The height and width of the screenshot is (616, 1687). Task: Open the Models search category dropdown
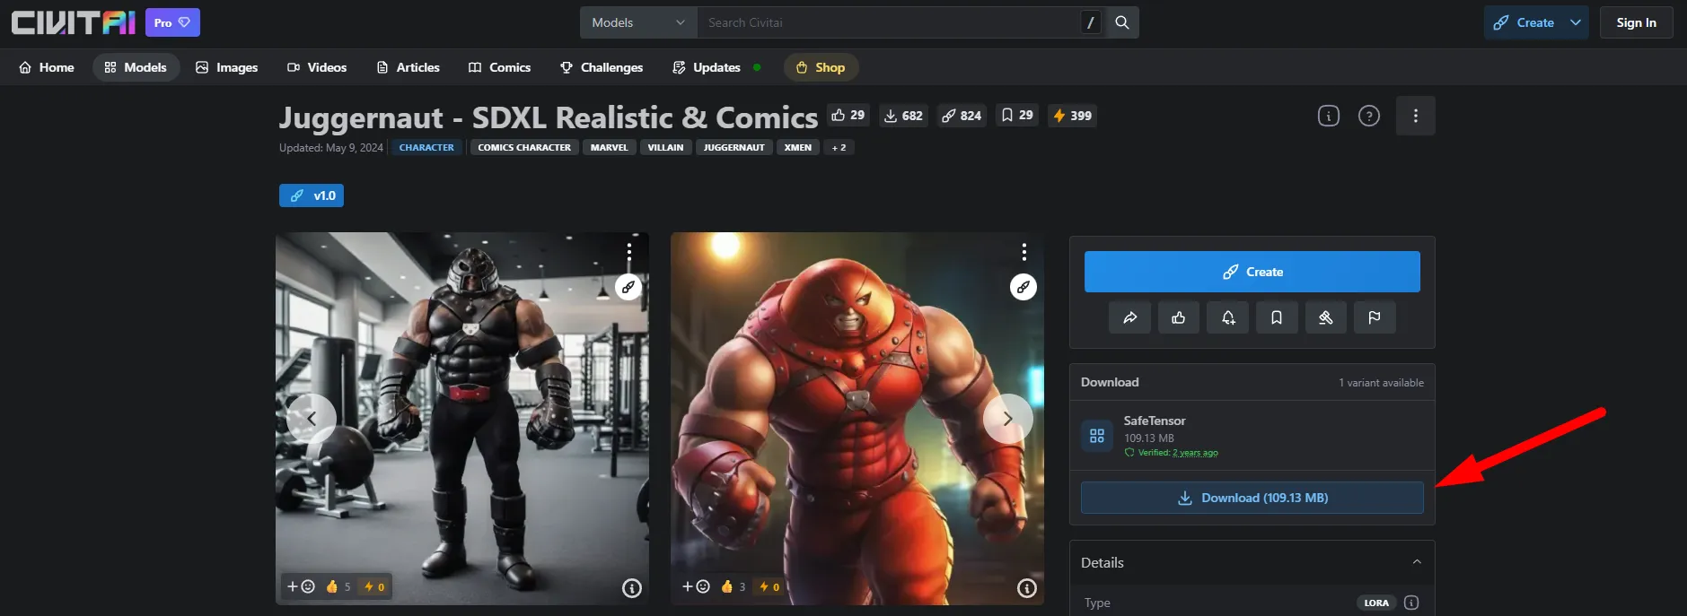coord(638,22)
